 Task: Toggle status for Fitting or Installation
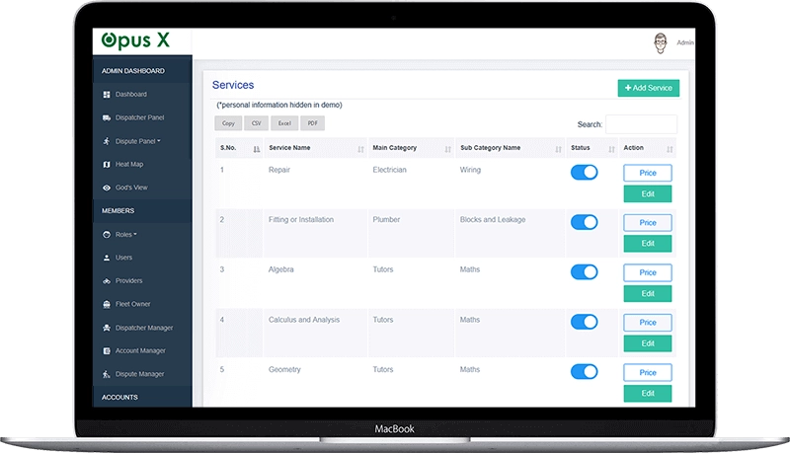click(x=584, y=222)
